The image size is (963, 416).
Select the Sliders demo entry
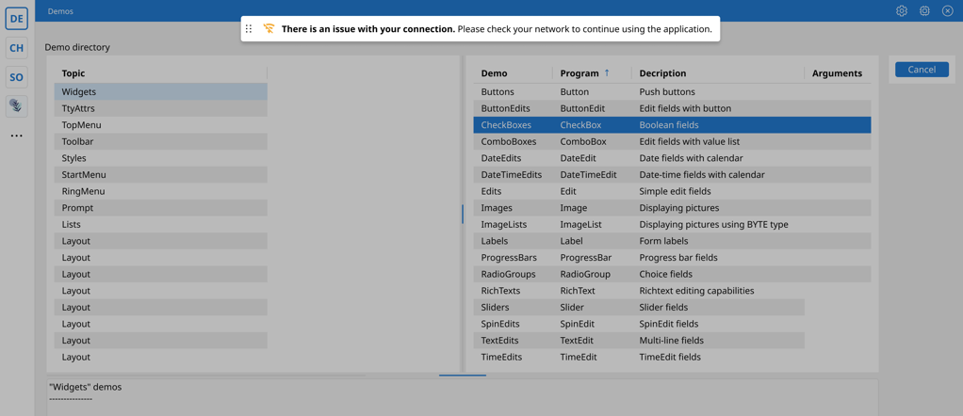(x=495, y=307)
